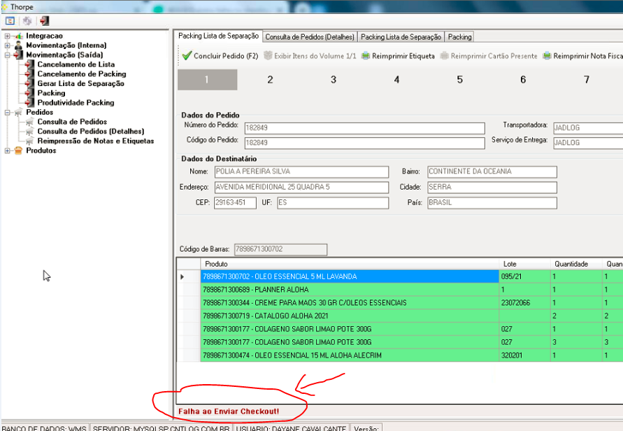The image size is (623, 431).
Task: Click the Cancelamento de Packing icon
Action: [29, 74]
